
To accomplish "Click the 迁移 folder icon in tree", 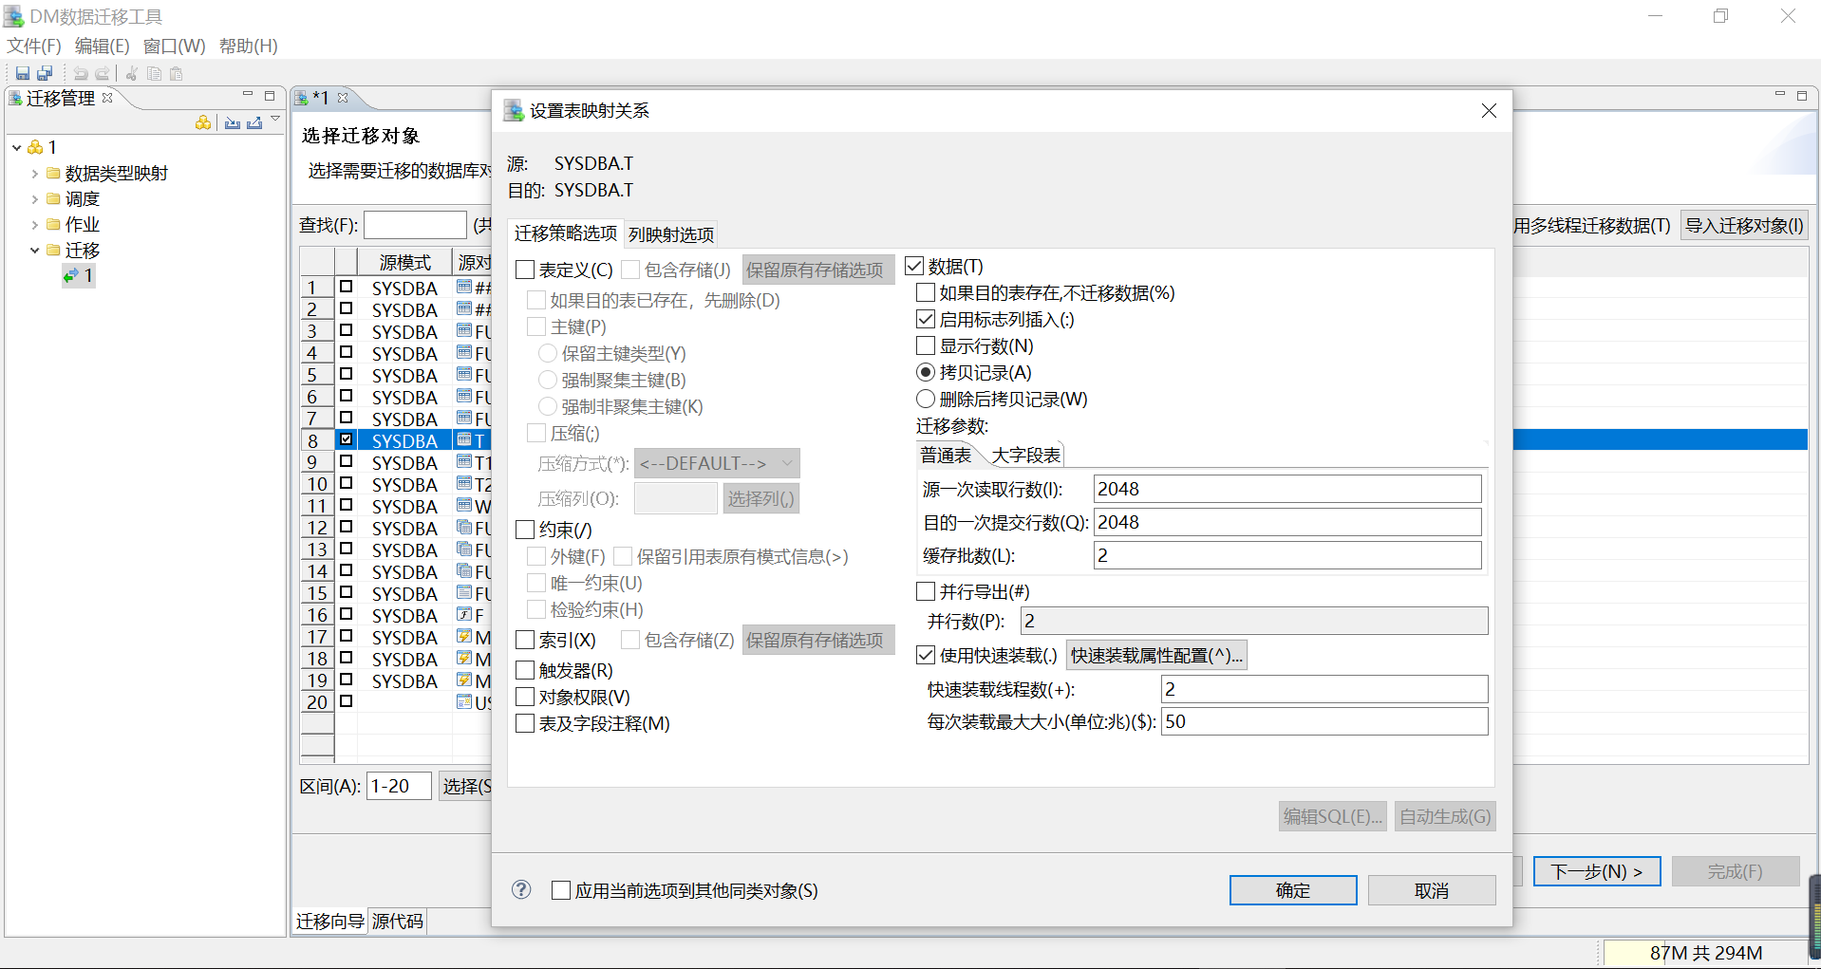I will (x=54, y=250).
